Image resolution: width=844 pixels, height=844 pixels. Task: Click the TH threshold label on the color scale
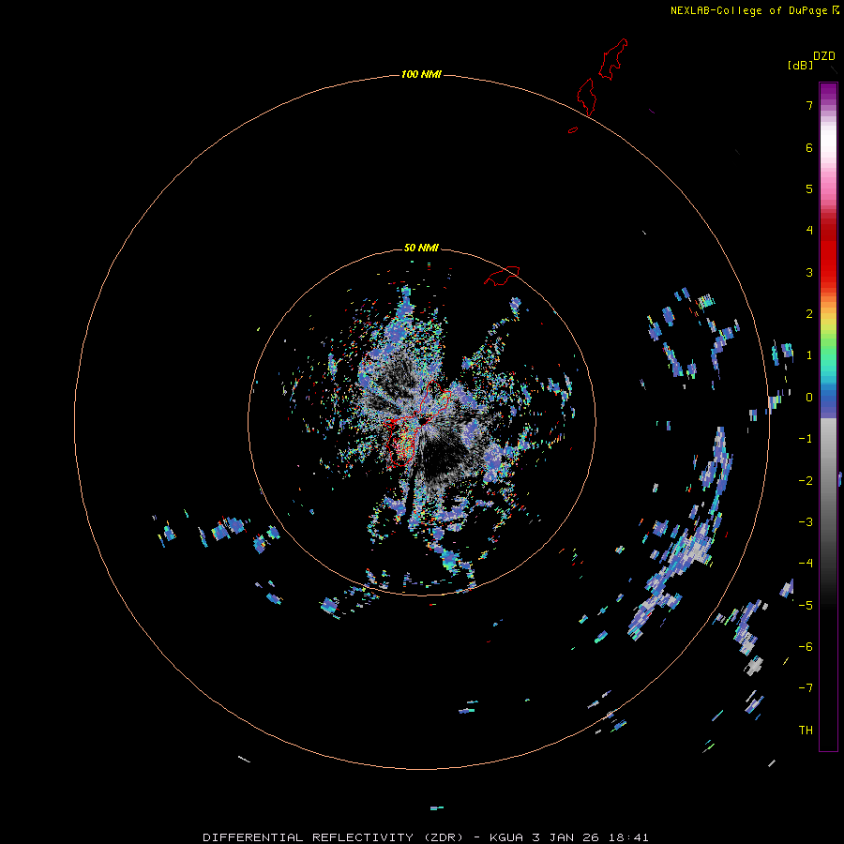[x=806, y=731]
